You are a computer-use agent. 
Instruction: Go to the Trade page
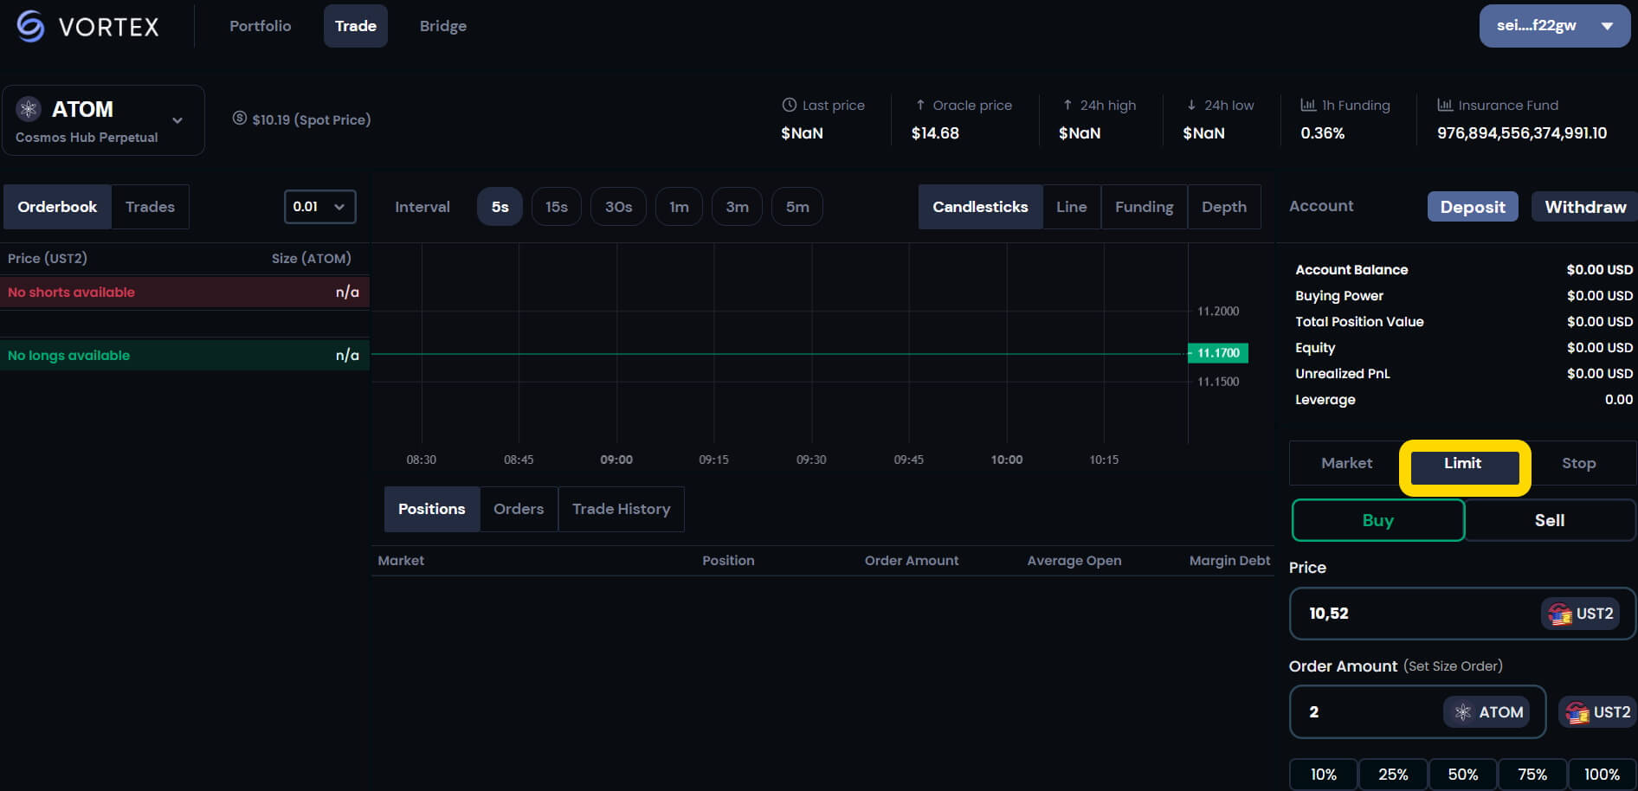[356, 26]
